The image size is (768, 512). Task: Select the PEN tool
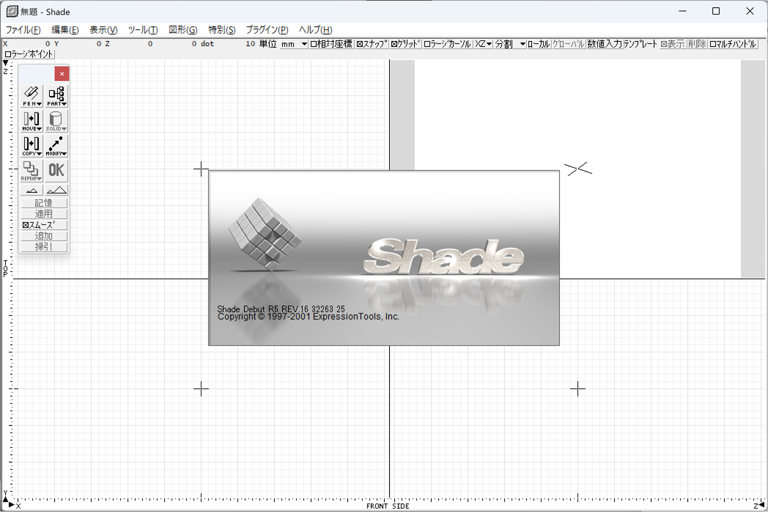pos(31,95)
